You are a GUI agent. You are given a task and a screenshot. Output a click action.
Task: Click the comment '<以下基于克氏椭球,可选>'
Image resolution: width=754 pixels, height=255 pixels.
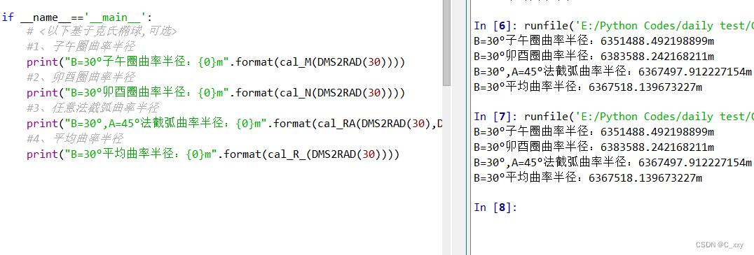click(x=102, y=32)
